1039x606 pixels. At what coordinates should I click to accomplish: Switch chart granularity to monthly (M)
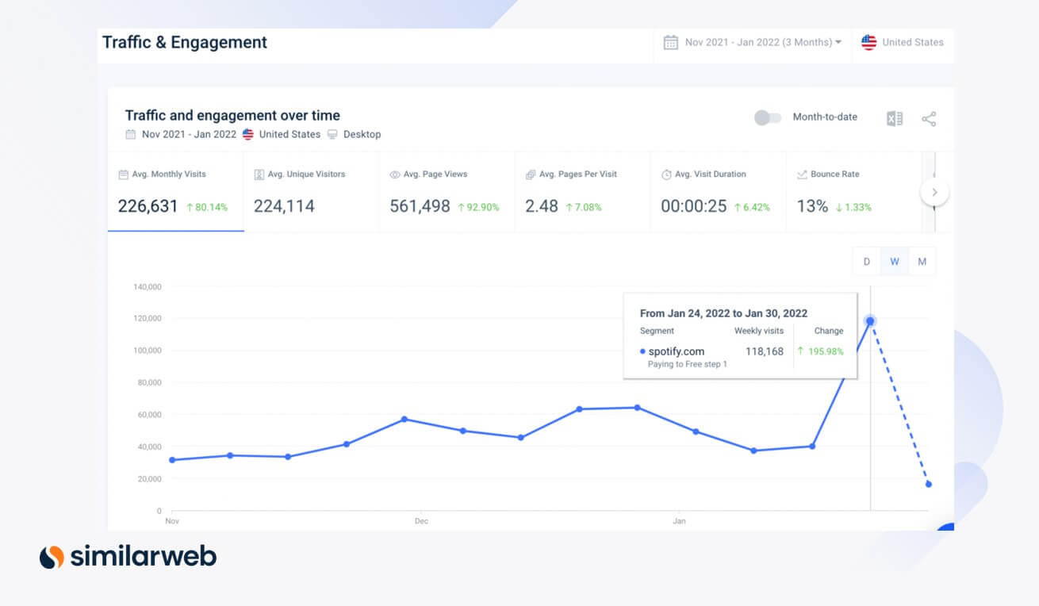pos(922,262)
